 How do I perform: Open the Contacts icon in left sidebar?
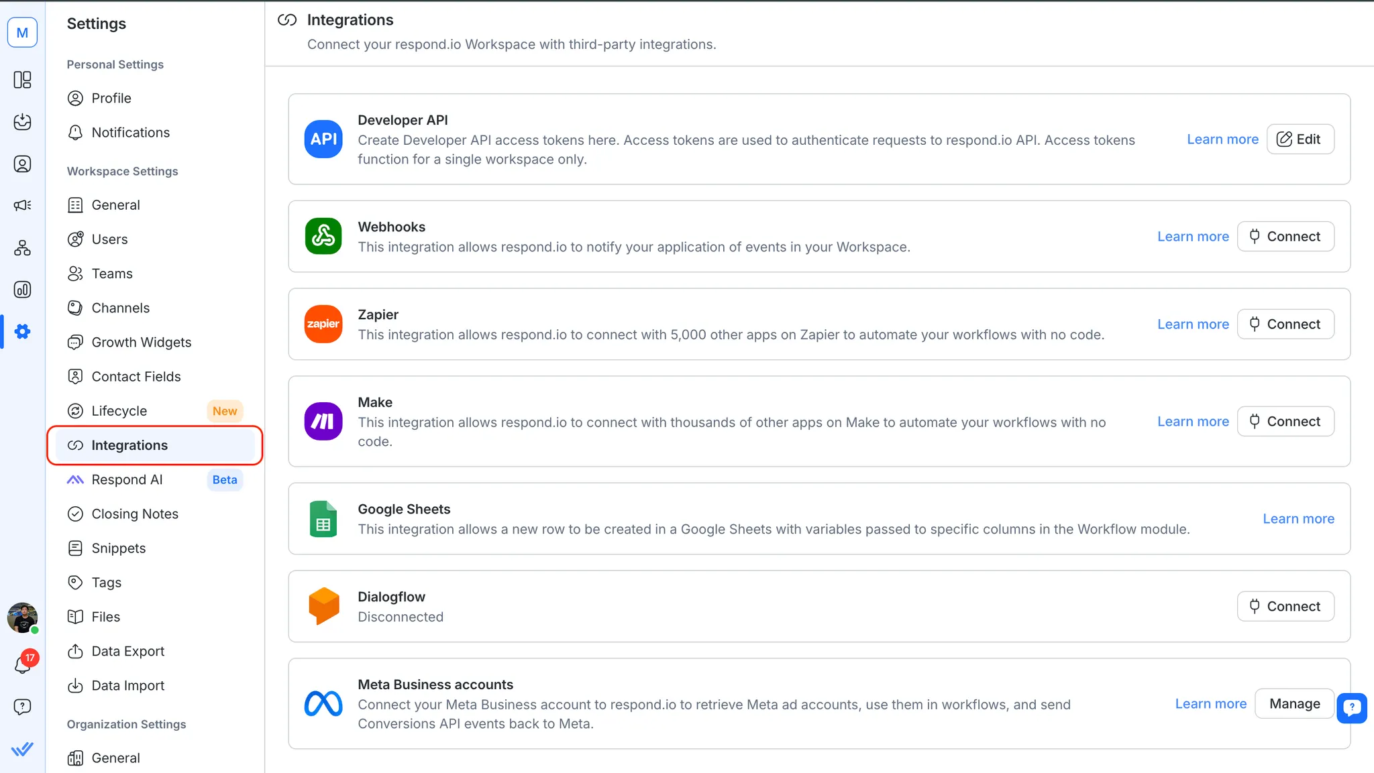[22, 164]
